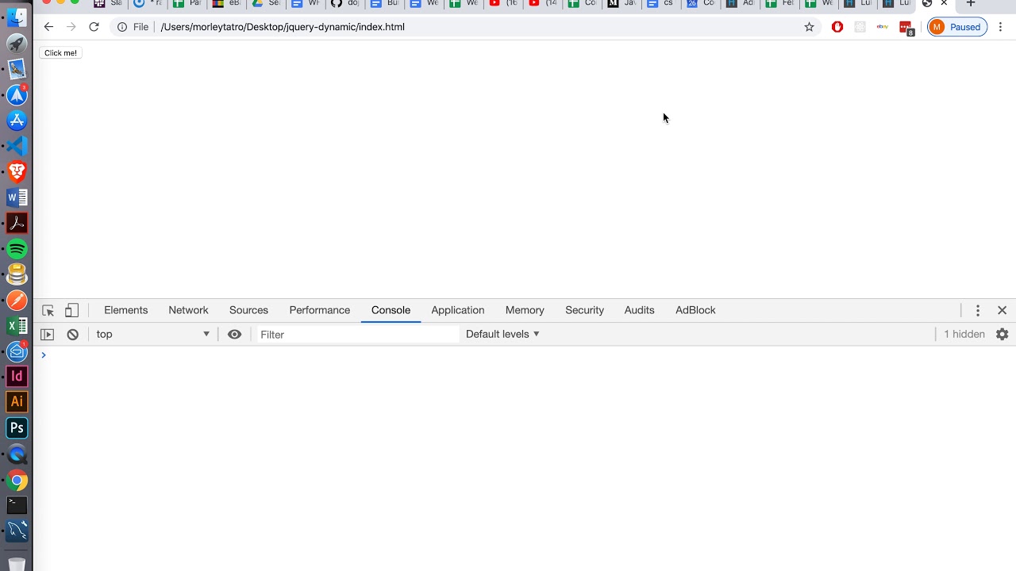Show the console sidebar

point(48,335)
